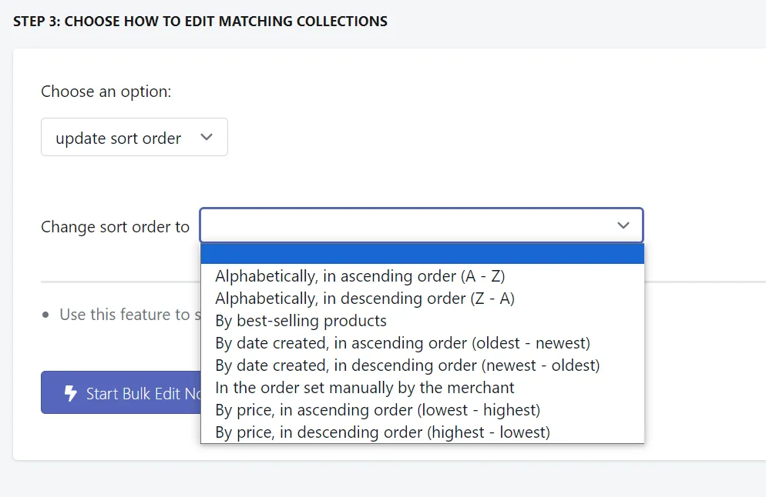Click the 'Choose an option:' label
Viewport: 766px width, 497px height.
click(x=106, y=92)
